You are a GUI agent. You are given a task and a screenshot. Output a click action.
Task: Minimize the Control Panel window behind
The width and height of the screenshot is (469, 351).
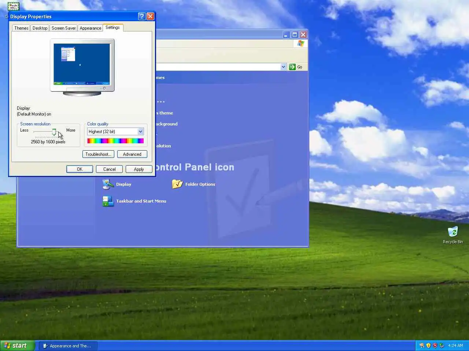pos(286,35)
